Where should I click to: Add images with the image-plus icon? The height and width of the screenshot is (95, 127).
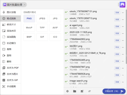tap(82, 91)
